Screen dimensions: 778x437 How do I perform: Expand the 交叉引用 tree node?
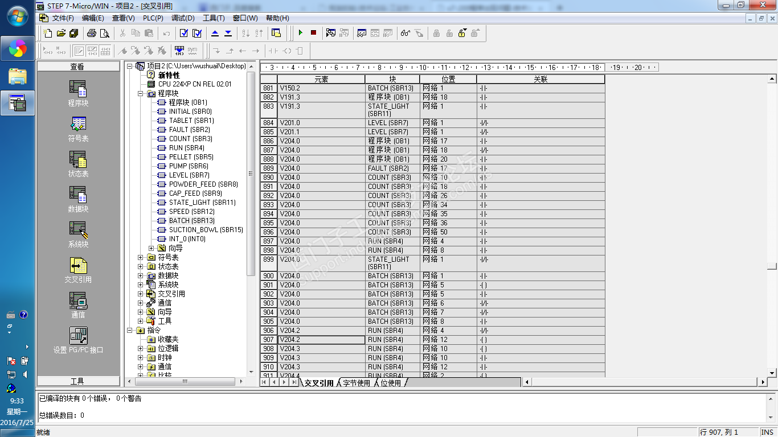pos(141,294)
